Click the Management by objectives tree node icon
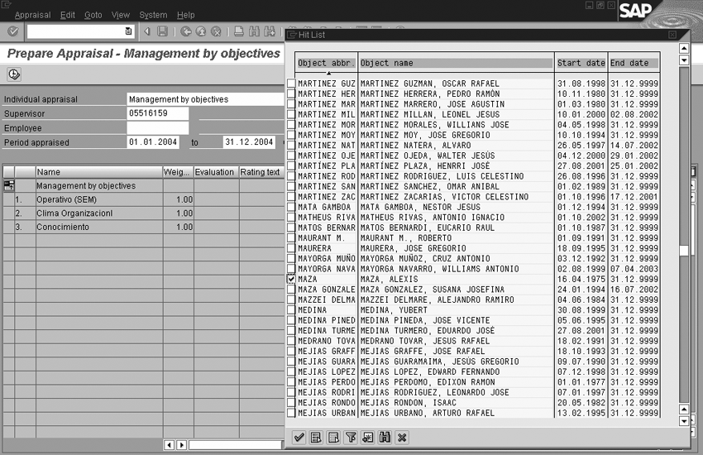The height and width of the screenshot is (455, 703). click(8, 185)
